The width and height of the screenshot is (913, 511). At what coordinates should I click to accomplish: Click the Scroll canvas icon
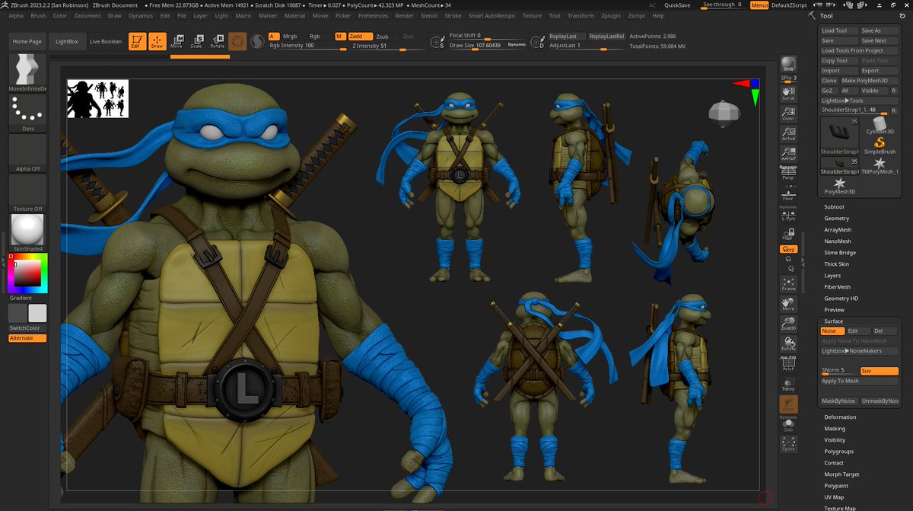(788, 93)
